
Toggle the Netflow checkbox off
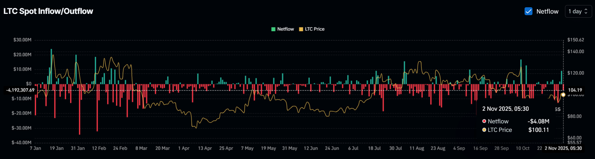pyautogui.click(x=528, y=11)
